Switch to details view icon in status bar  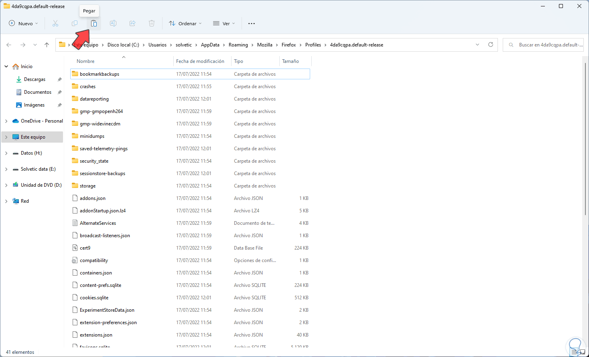point(574,352)
